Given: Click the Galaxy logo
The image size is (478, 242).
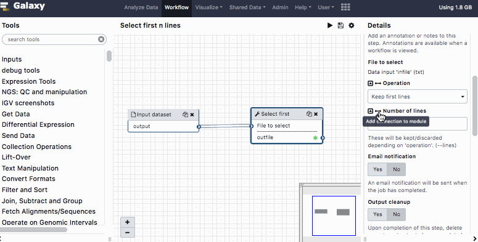Looking at the screenshot, I should 23,6.
